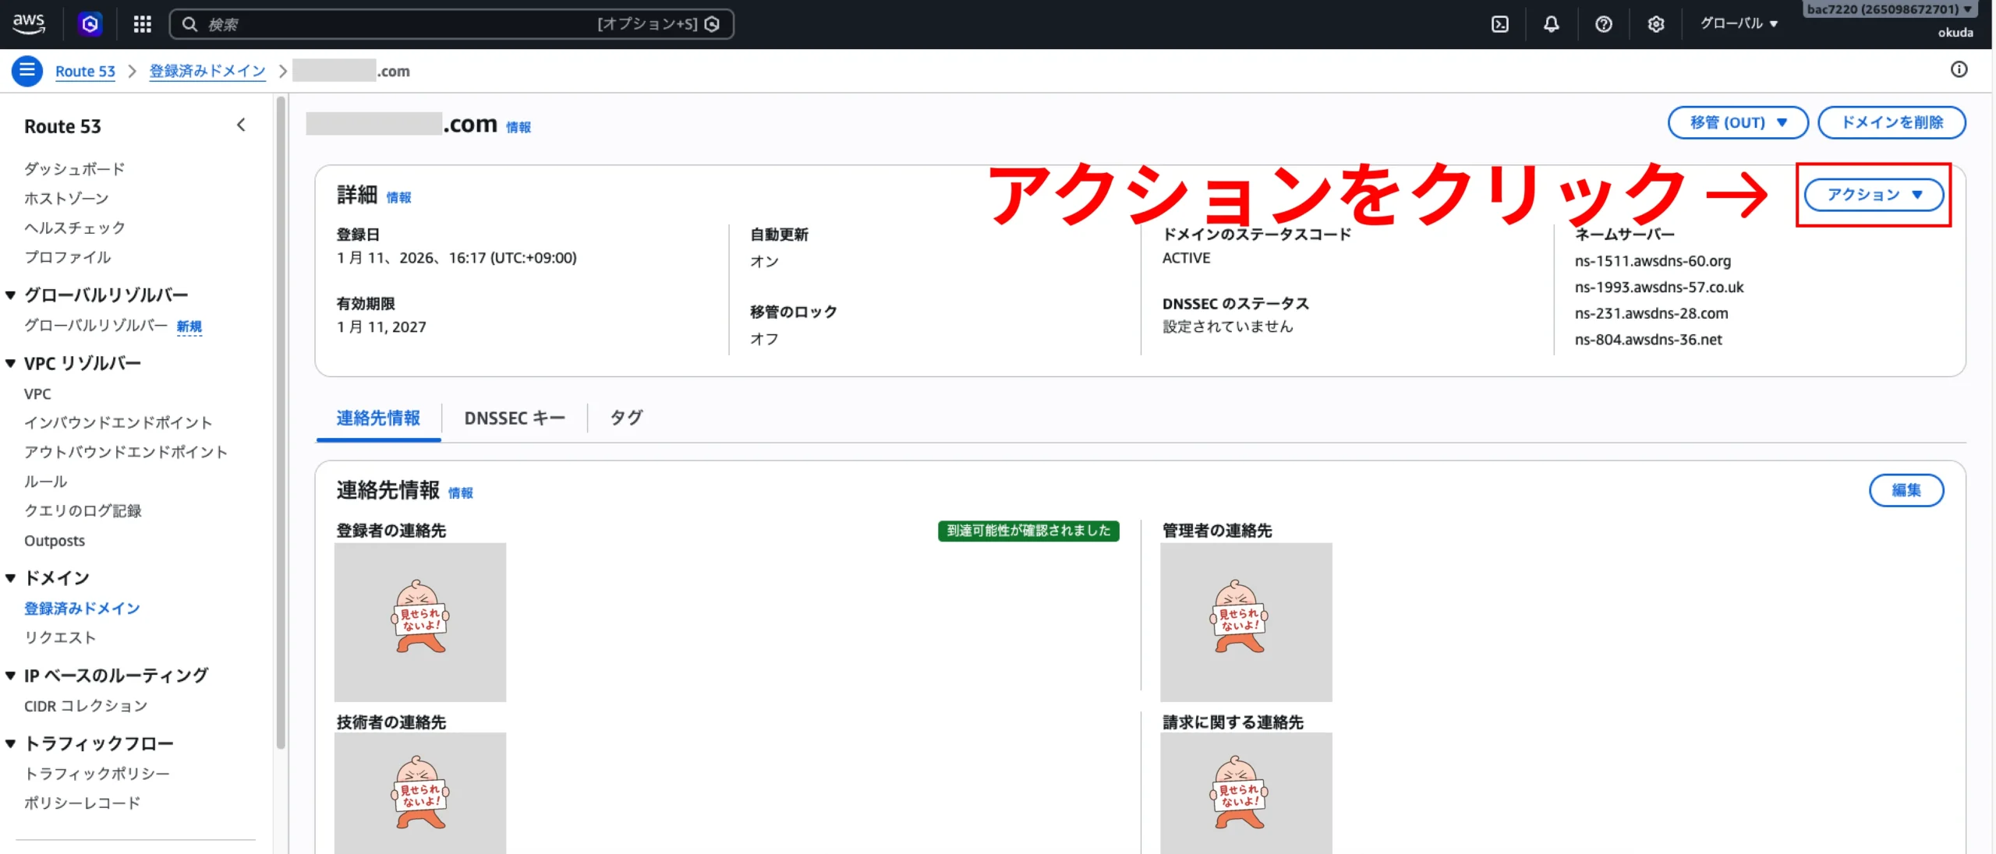Viewport: 1996px width, 854px height.
Task: Collapse the トラフィックフロー sidebar section
Action: [x=11, y=743]
